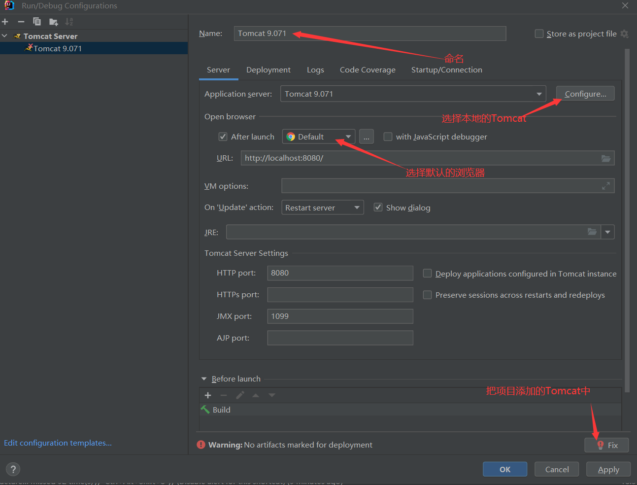This screenshot has width=637, height=485.
Task: Click the AJP port field
Action: pos(340,338)
